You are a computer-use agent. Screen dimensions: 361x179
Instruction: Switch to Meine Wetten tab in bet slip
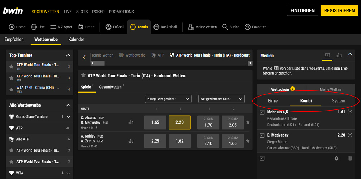coord(330,89)
